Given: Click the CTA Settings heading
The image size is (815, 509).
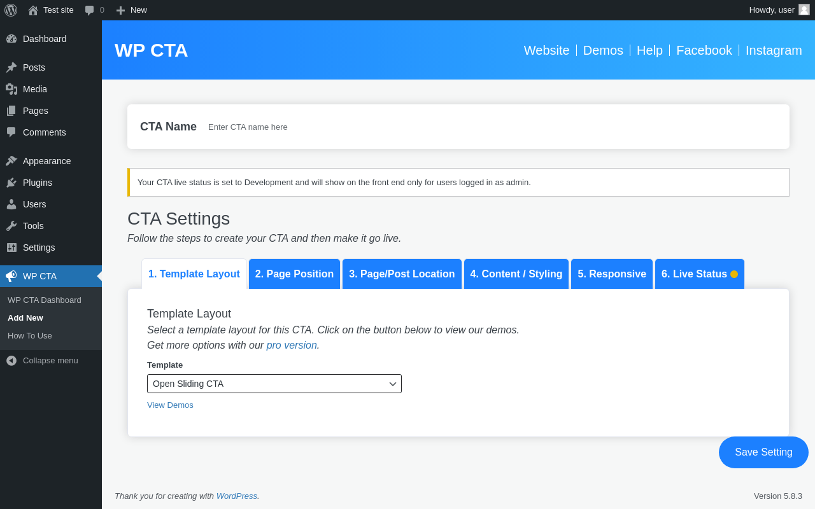Looking at the screenshot, I should click(178, 219).
